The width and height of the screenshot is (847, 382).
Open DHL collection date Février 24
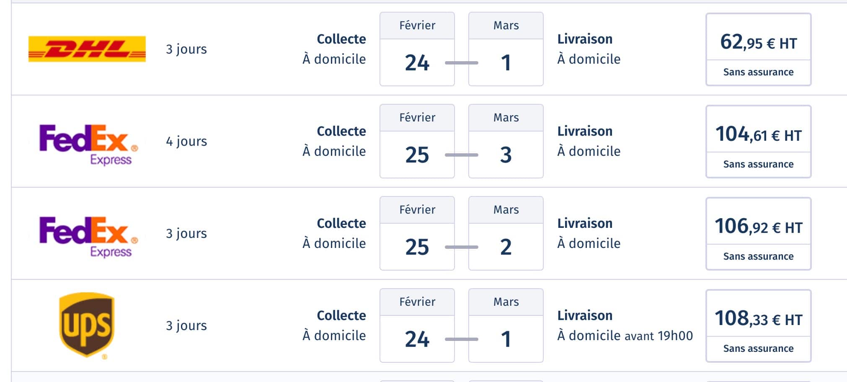[x=417, y=49]
